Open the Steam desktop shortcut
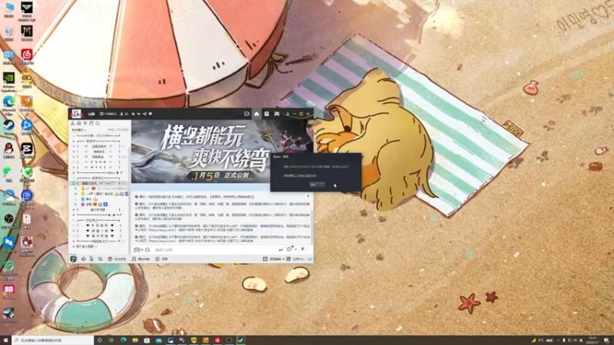The image size is (614, 345). coord(8,127)
